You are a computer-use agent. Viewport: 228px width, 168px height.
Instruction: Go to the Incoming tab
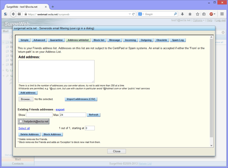pyautogui.click(x=130, y=40)
